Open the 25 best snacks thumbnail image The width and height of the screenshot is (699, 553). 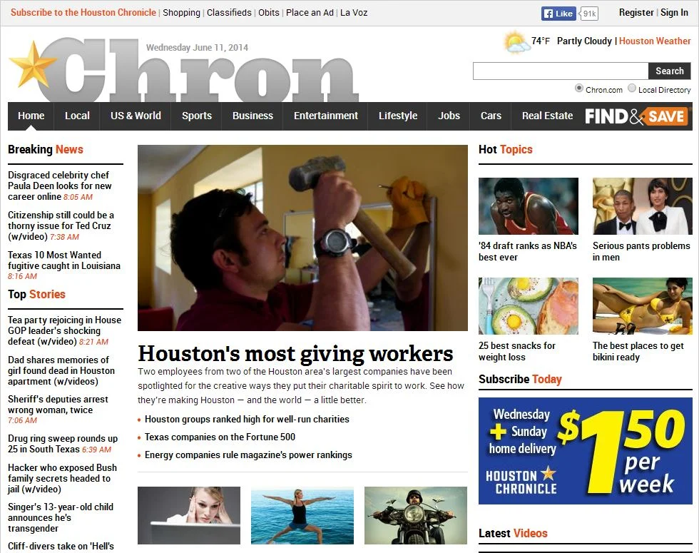tap(529, 306)
